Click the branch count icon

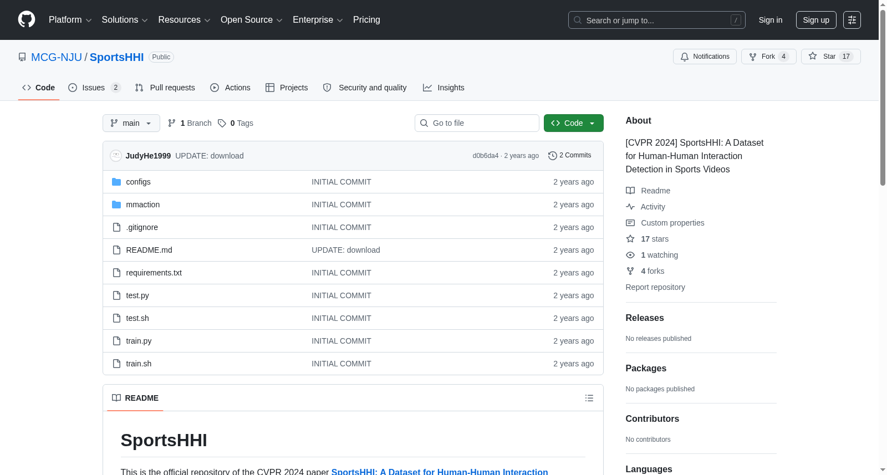coord(172,123)
